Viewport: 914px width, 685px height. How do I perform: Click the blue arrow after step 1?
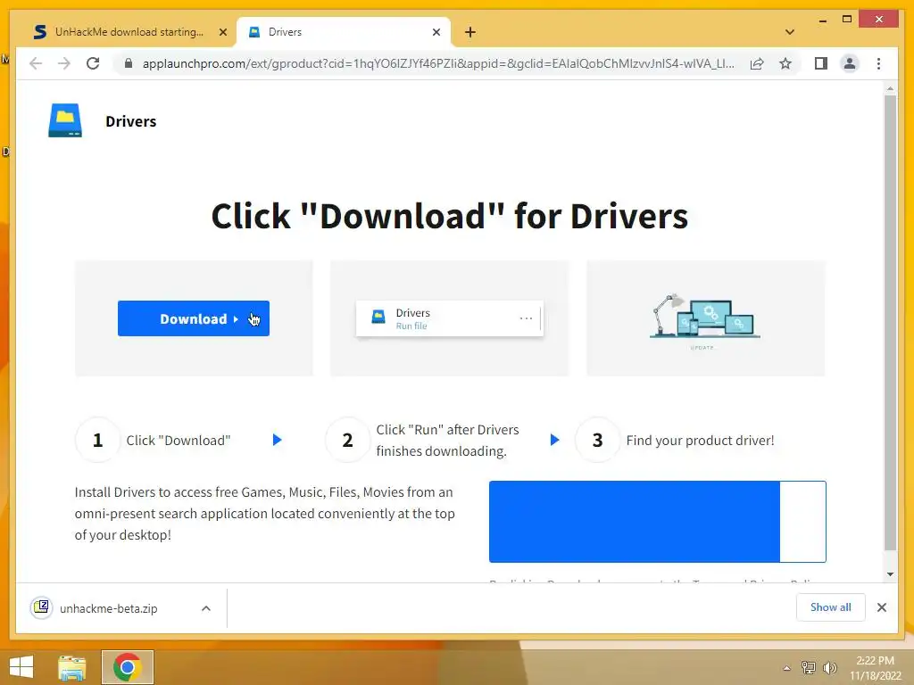[278, 440]
